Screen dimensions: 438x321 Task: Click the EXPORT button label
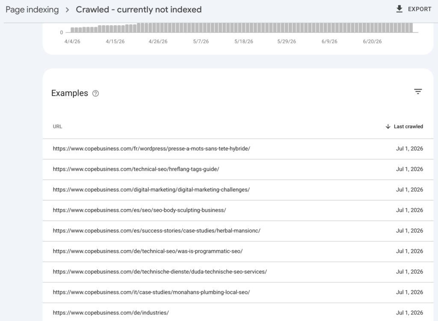[420, 9]
